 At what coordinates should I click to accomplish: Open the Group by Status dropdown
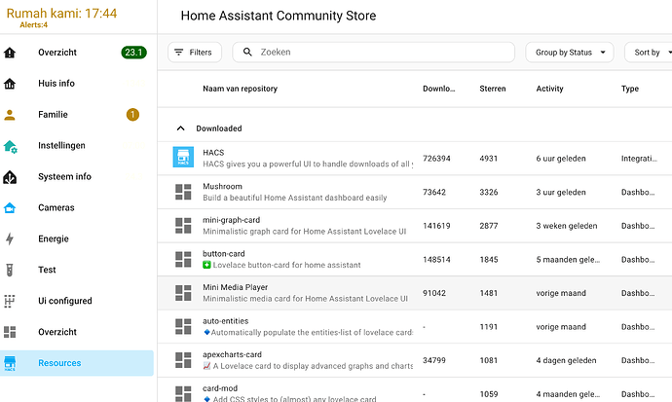570,53
